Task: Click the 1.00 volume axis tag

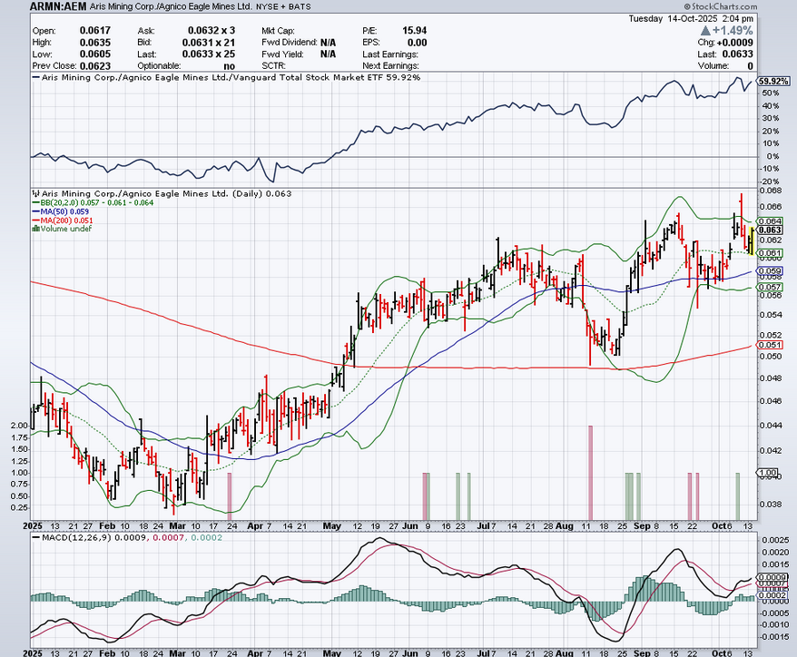Action: coord(769,473)
